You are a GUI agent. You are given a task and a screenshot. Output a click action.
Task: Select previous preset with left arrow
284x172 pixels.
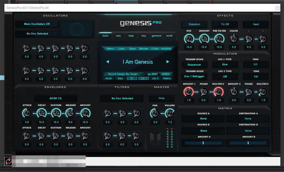click(108, 62)
